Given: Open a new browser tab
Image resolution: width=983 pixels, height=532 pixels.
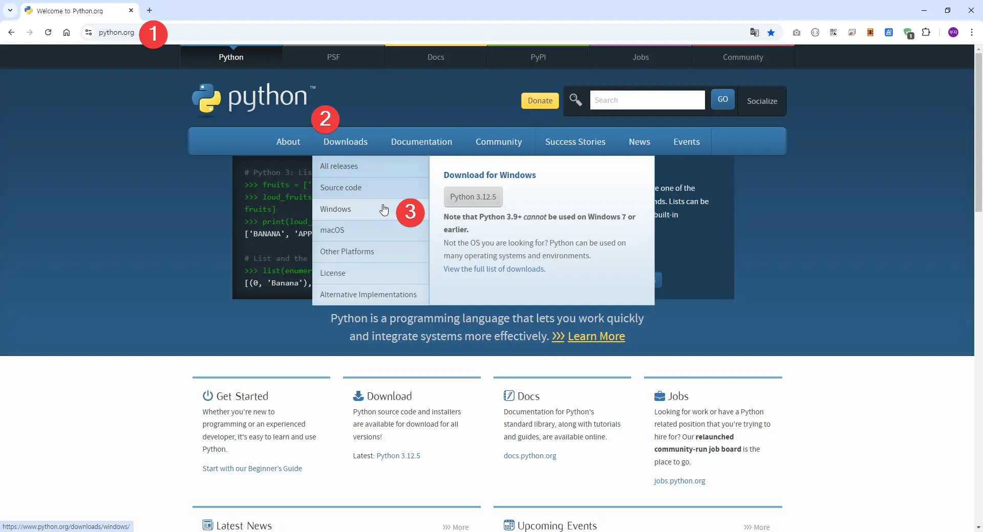Looking at the screenshot, I should click(149, 10).
